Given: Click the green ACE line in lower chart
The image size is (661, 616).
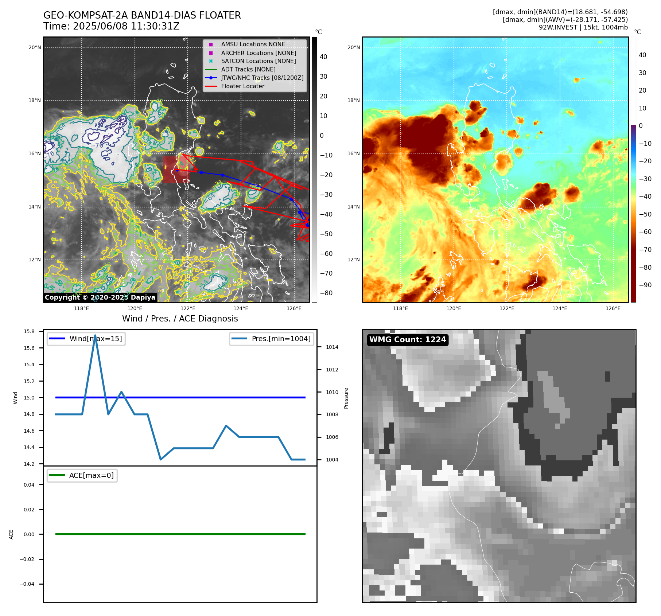Looking at the screenshot, I should pos(180,534).
